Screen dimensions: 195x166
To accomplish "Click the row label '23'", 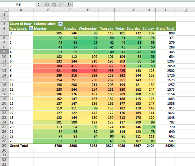I will (21, 141).
